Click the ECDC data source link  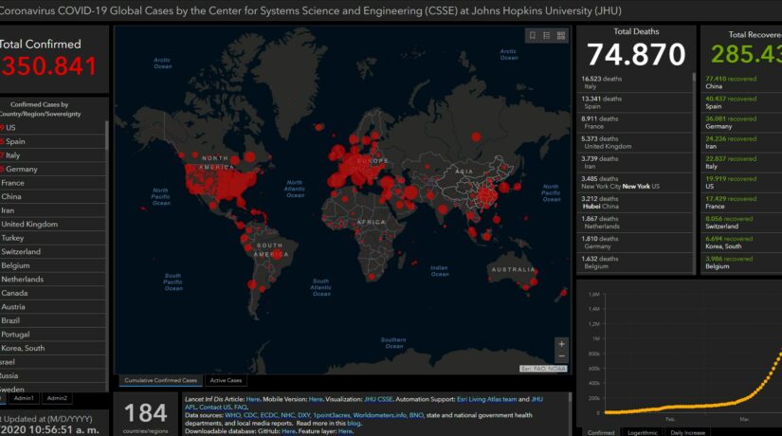(x=269, y=415)
